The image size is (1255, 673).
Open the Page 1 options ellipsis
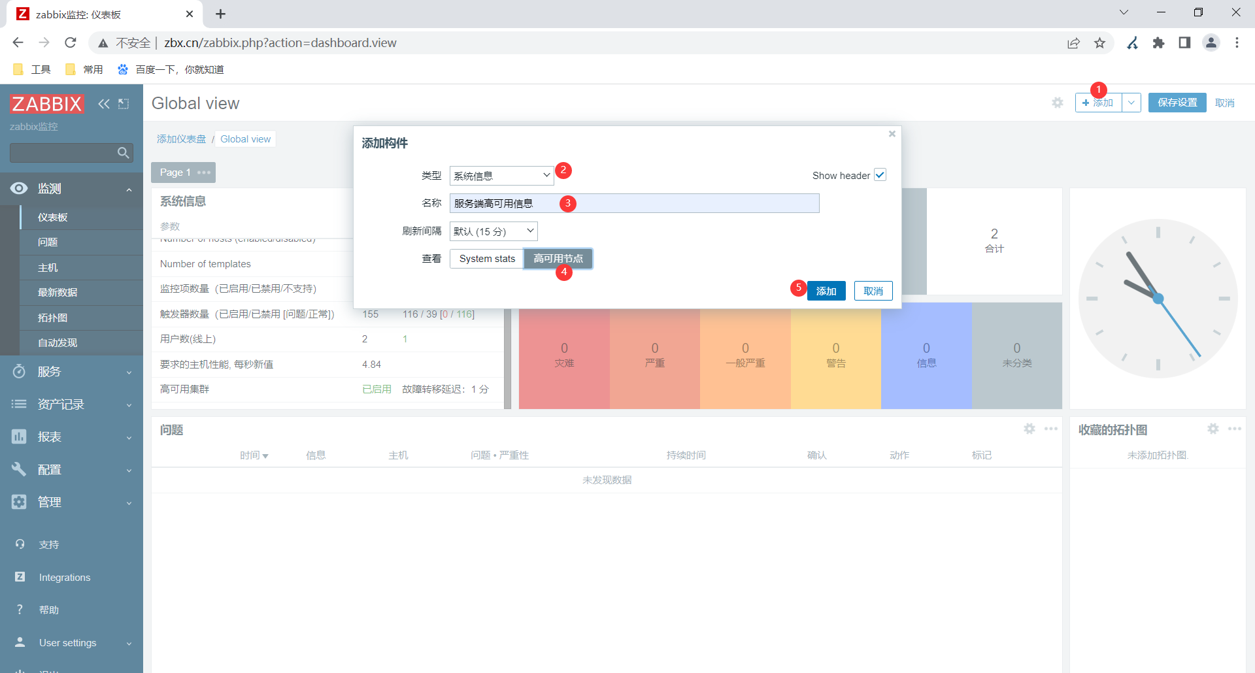(x=204, y=172)
